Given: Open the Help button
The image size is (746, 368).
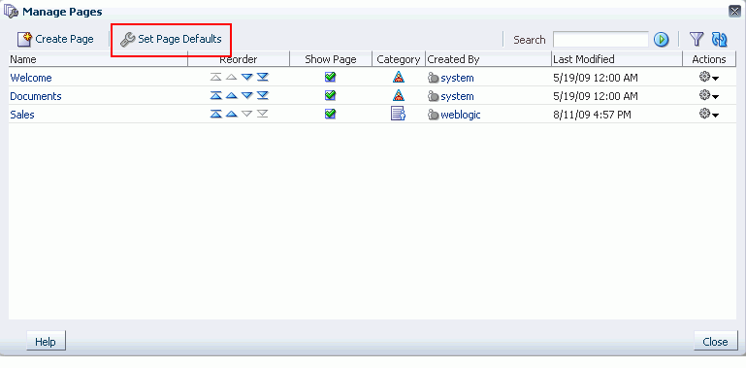Looking at the screenshot, I should tap(46, 342).
